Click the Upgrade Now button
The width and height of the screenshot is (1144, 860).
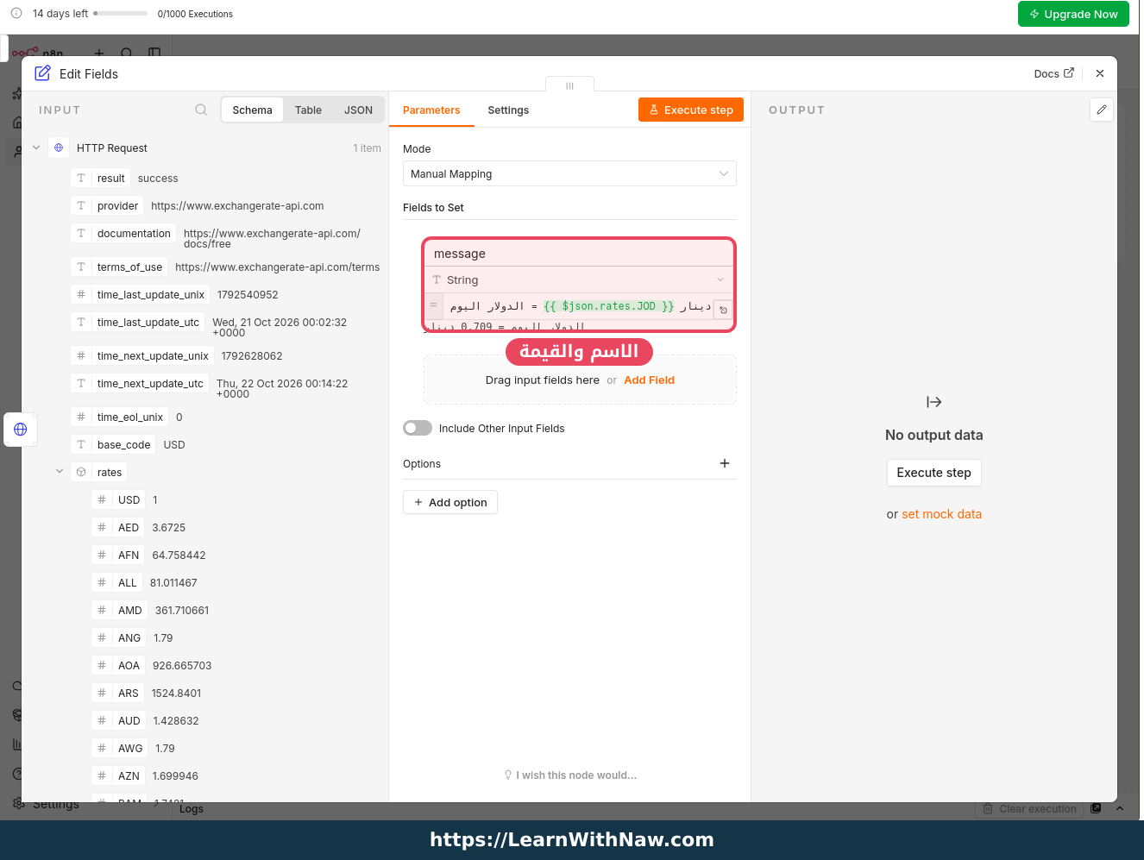point(1073,14)
